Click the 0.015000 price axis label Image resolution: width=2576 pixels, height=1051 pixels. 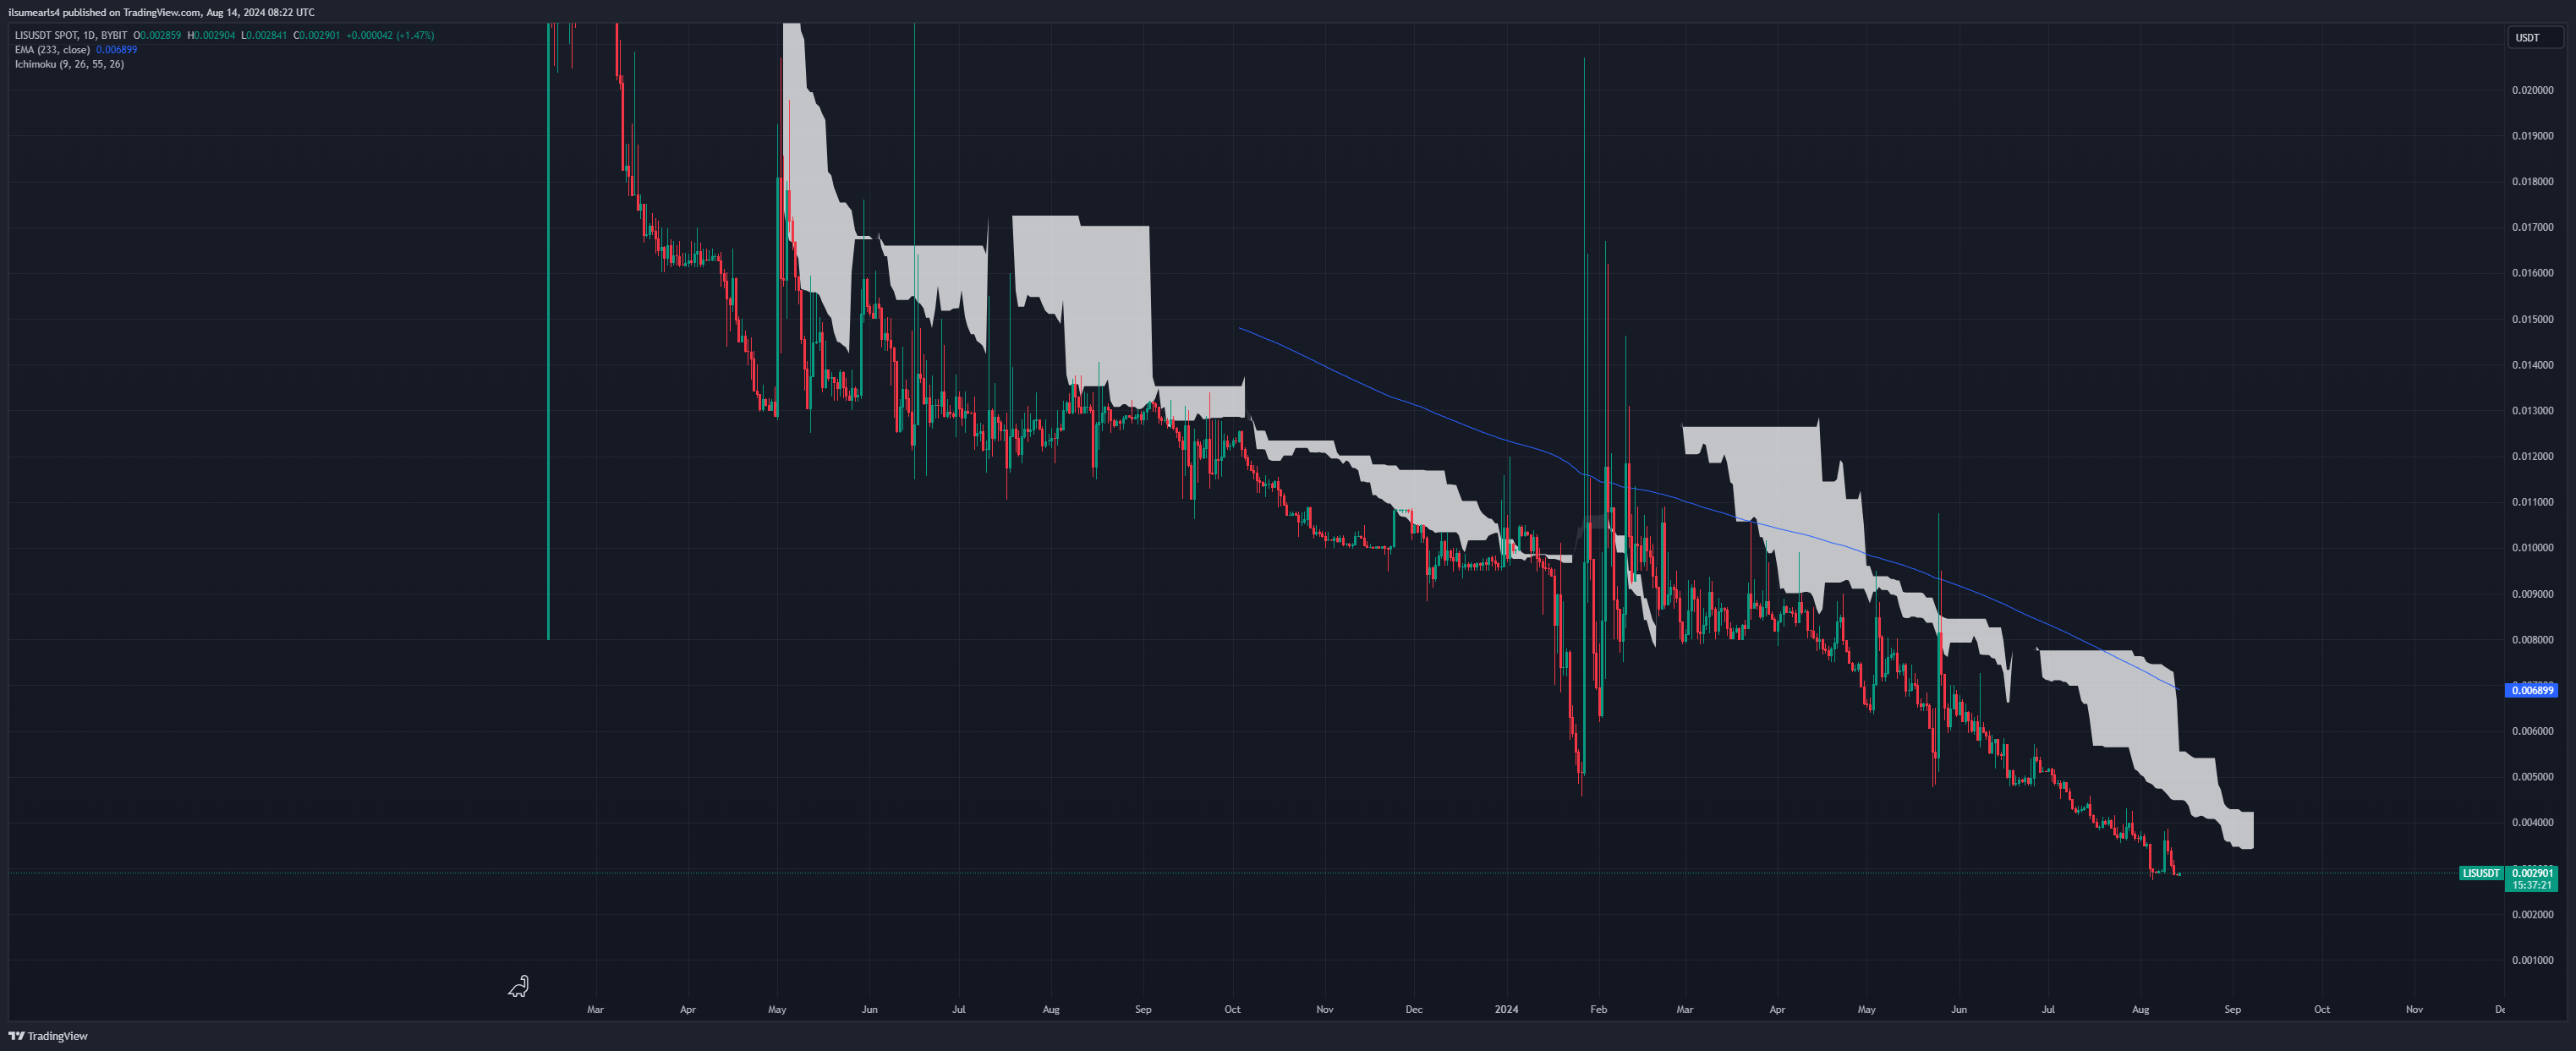2532,319
